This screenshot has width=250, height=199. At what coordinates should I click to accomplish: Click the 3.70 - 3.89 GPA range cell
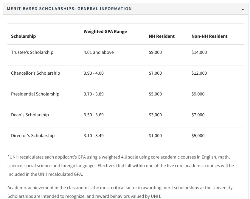tap(94, 94)
